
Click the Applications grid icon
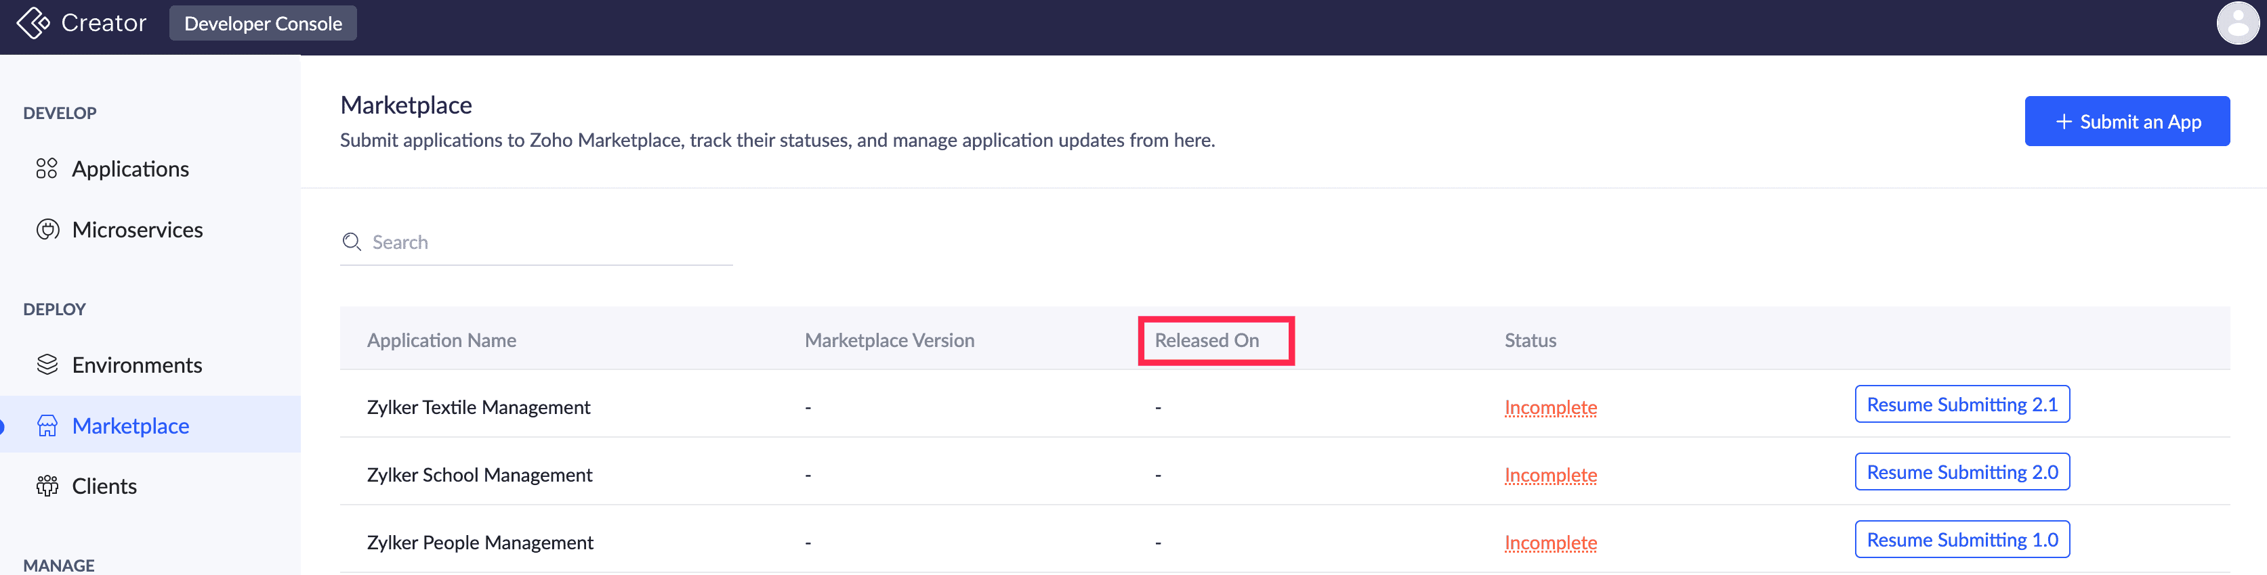point(47,169)
